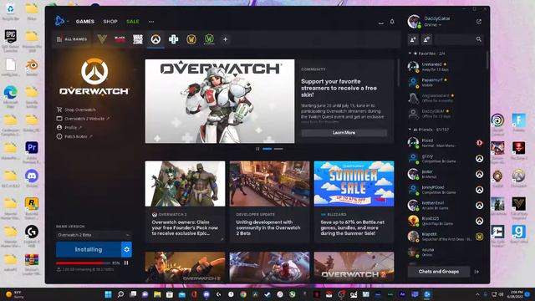The image size is (535, 301).
Task: Click the second friend-management icon
Action: (426, 39)
